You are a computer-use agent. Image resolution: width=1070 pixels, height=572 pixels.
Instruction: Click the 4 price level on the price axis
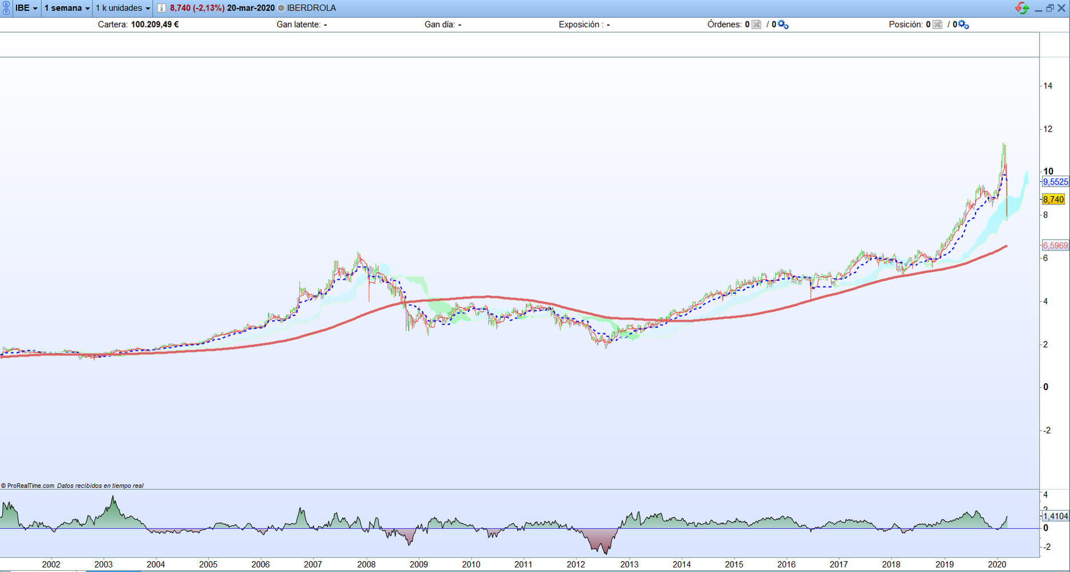(1046, 301)
